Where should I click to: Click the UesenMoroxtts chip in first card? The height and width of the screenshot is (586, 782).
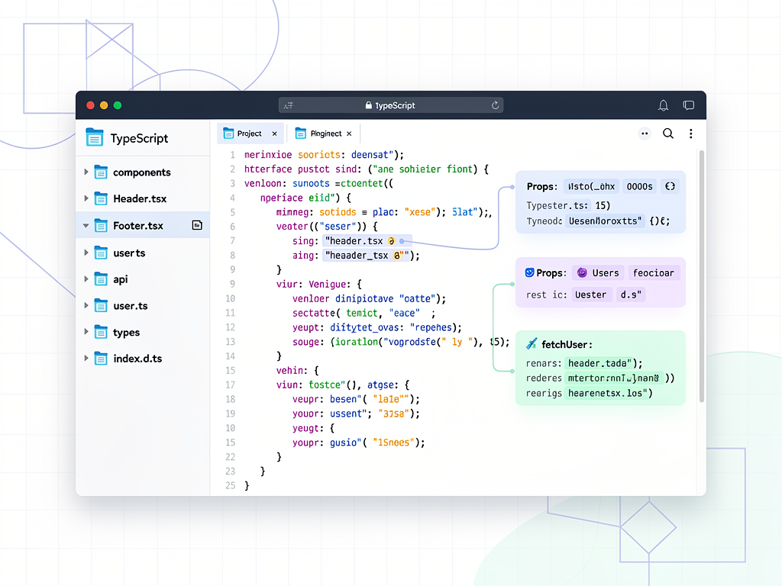[605, 221]
